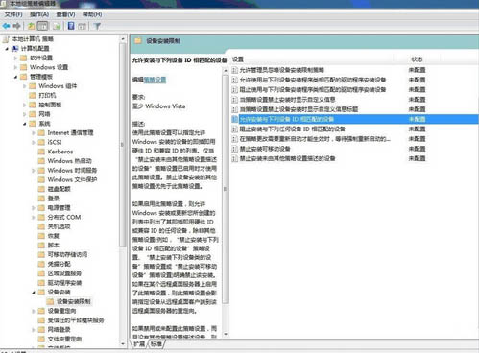This screenshot has width=479, height=353.
Task: Click the Filter funnel toolbar icon
Action: (x=97, y=26)
